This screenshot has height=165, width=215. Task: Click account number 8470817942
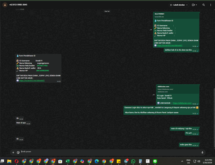pyautogui.click(x=43, y=66)
